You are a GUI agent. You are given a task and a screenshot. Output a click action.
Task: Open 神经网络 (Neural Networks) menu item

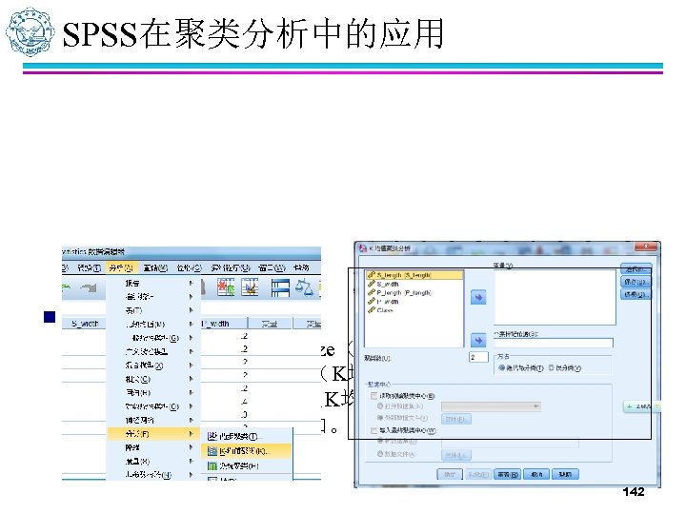click(153, 420)
